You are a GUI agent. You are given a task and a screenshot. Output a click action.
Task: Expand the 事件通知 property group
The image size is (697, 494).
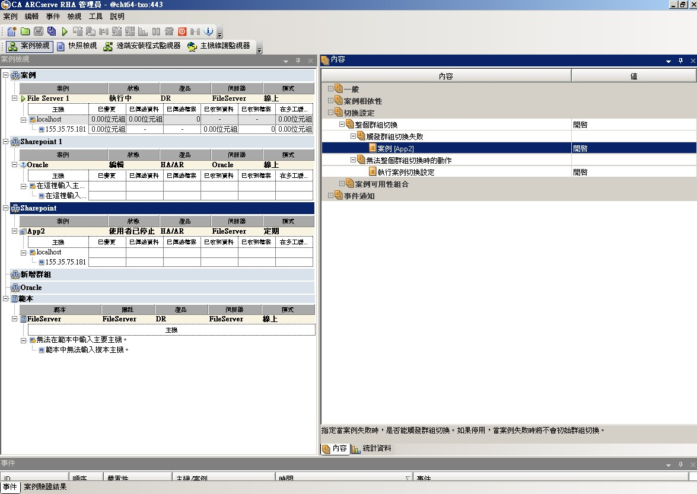click(x=331, y=196)
